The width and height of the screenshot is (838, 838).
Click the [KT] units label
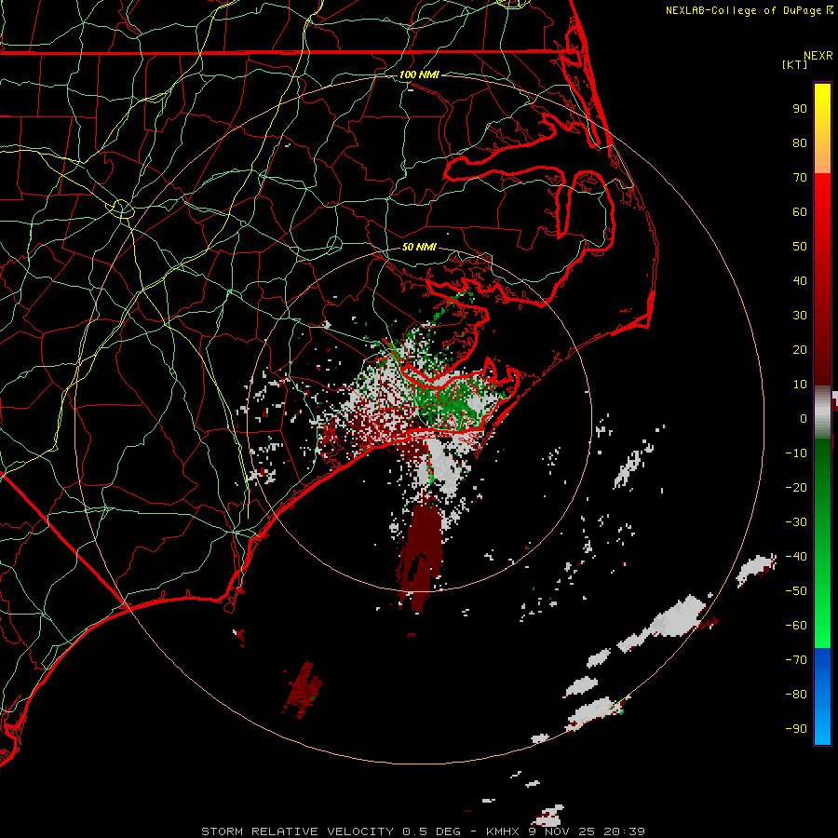(x=795, y=64)
